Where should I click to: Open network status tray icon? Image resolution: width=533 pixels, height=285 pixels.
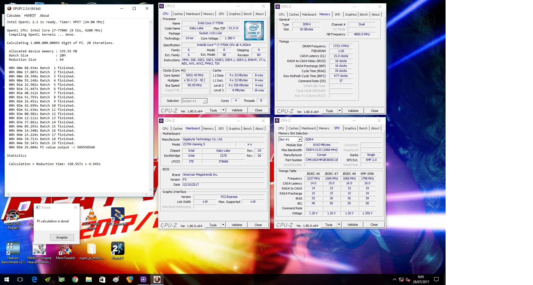(401, 279)
